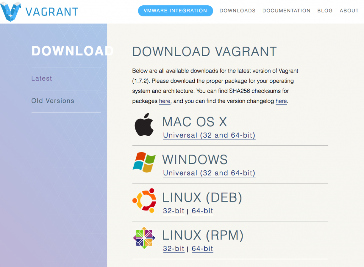Download the 64-bit Linux RPM package
Image resolution: width=364 pixels, height=267 pixels.
pos(202,249)
